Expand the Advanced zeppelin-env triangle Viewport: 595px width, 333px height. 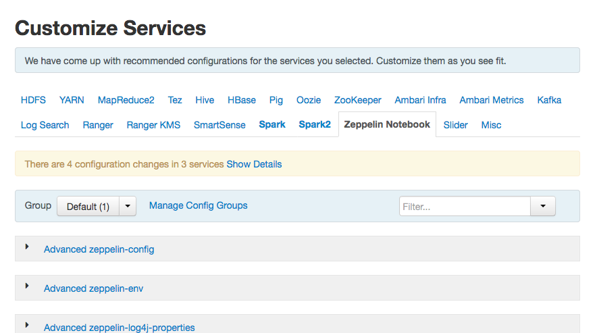point(28,286)
